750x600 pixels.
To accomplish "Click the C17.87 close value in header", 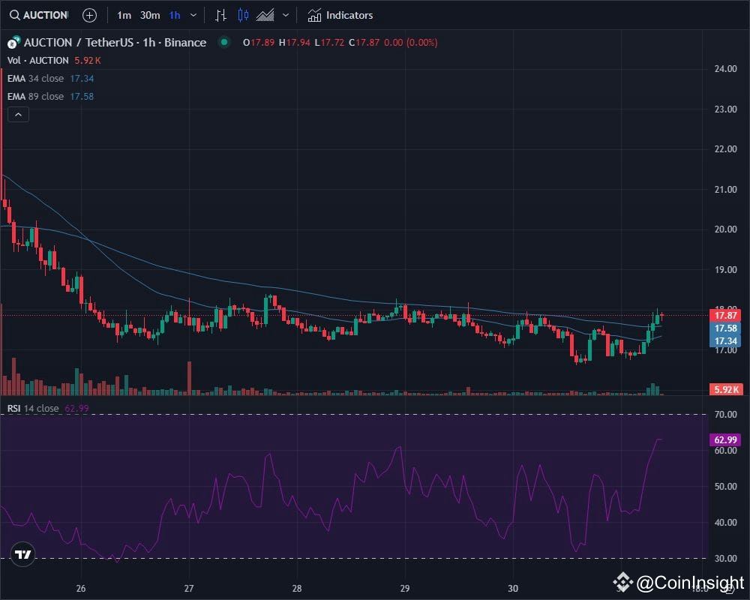I will pos(364,43).
